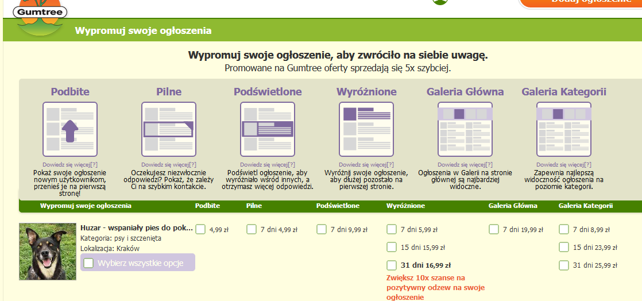The image size is (642, 301).
Task: Click the Pilne promotion illustration icon
Action: [x=169, y=129]
